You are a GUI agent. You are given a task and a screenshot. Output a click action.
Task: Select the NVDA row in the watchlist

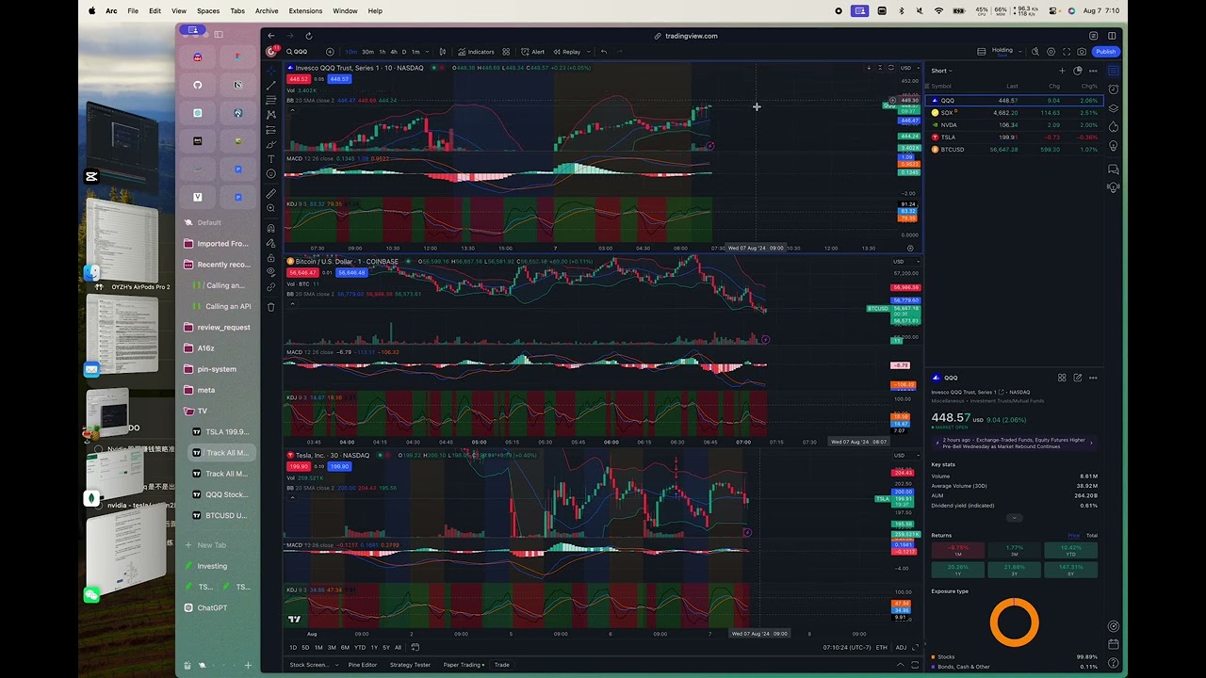coord(1014,124)
